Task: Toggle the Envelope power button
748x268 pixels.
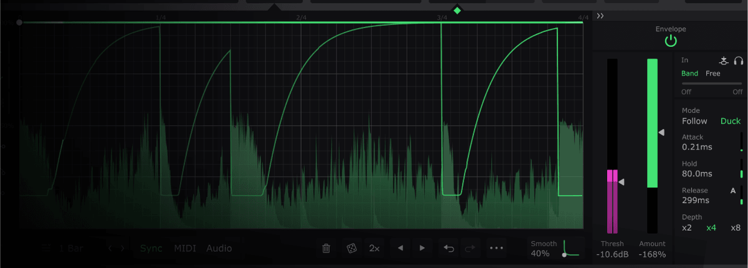Action: (670, 41)
